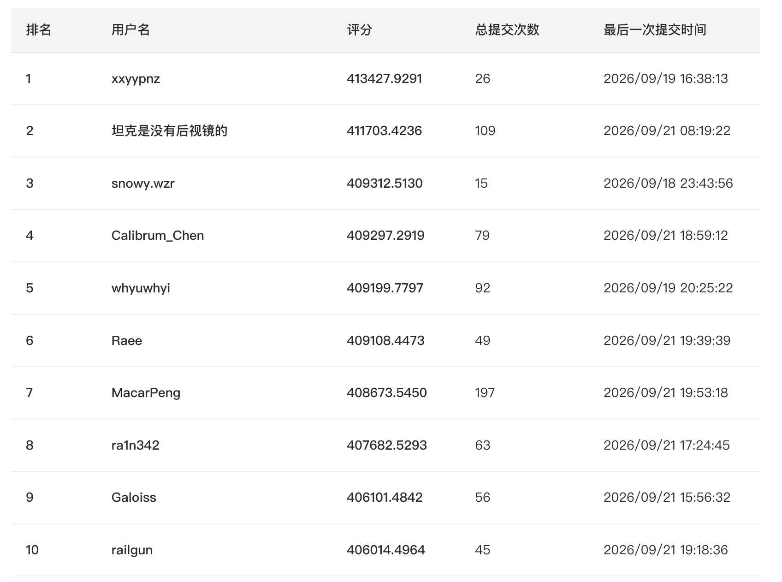This screenshot has height=582, width=782.
Task: Click score 406014.4964
Action: (386, 550)
